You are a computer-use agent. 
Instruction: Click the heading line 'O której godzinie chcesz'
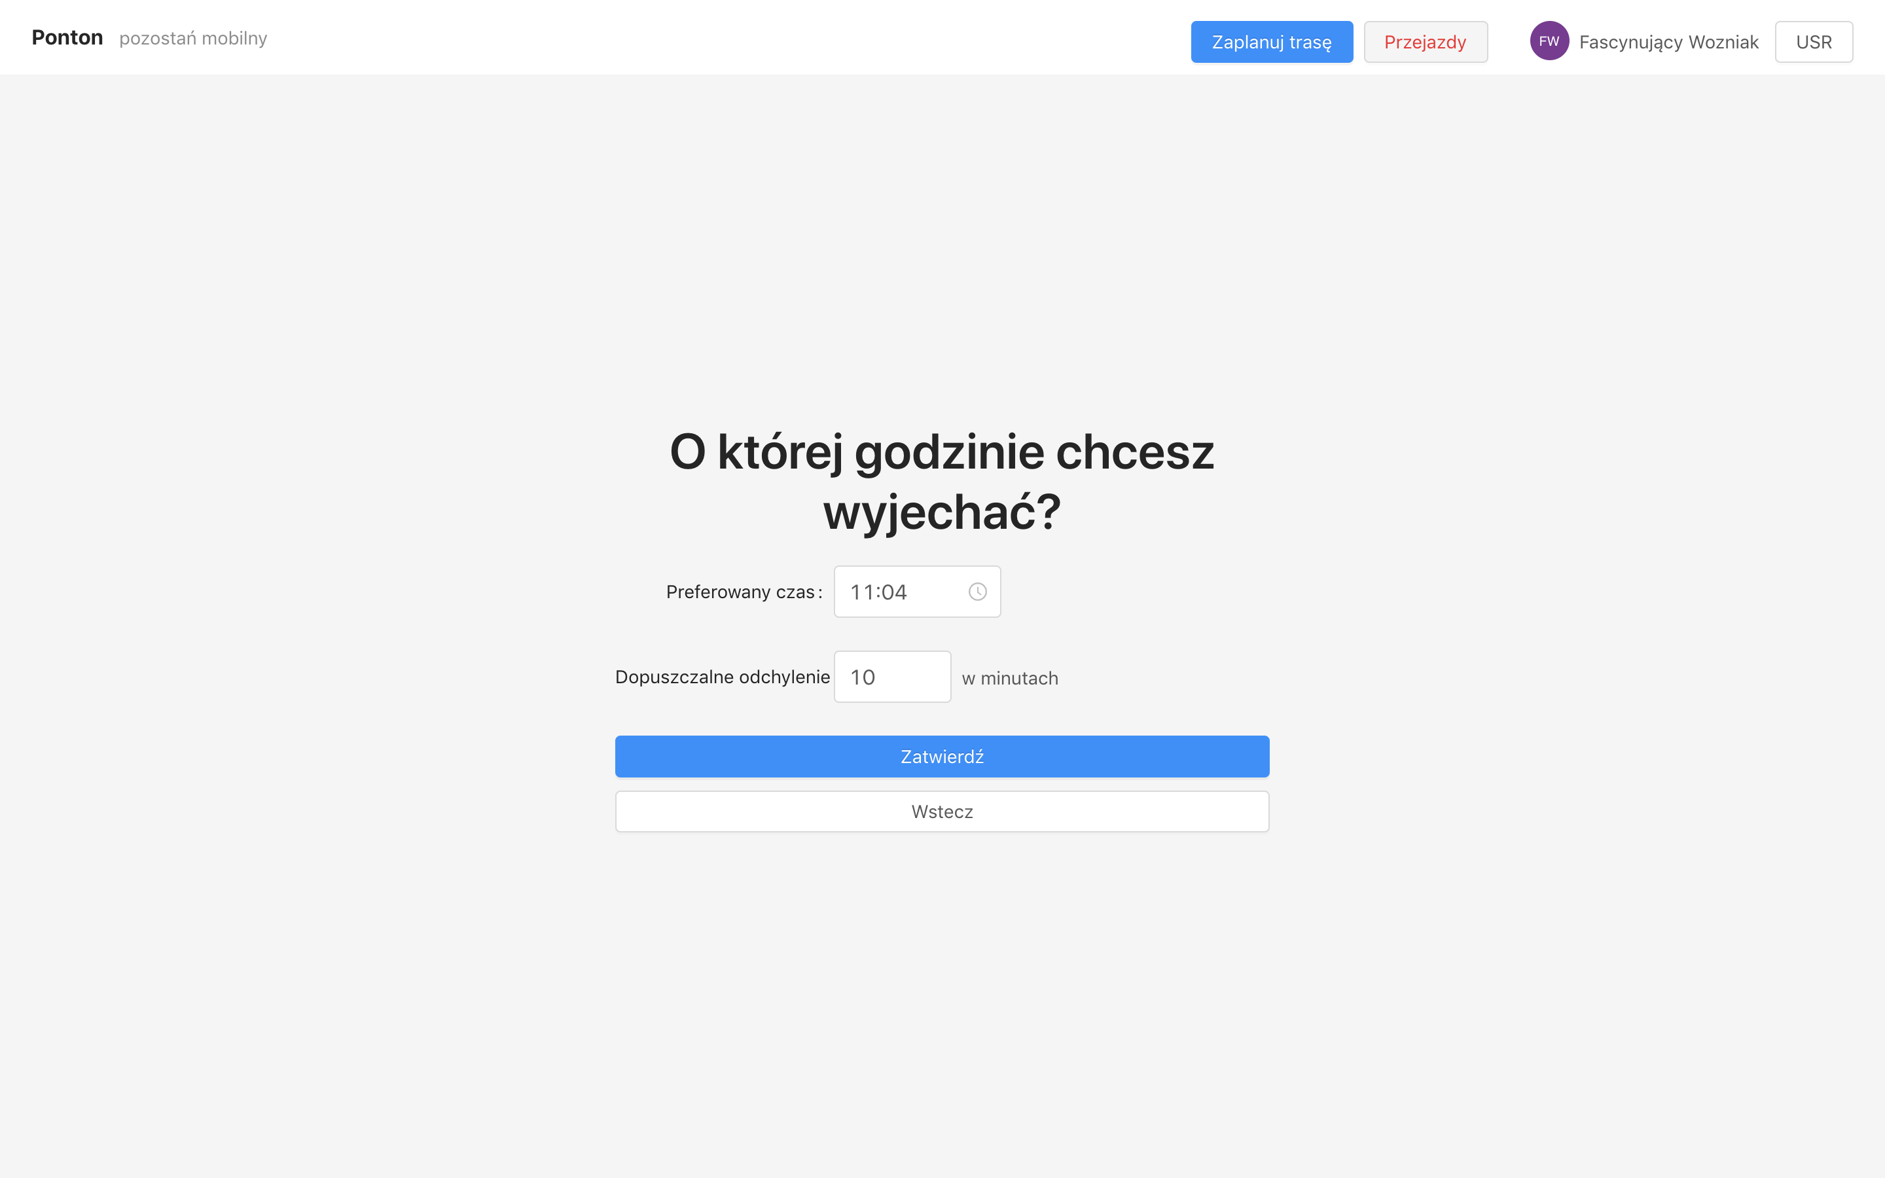[942, 452]
